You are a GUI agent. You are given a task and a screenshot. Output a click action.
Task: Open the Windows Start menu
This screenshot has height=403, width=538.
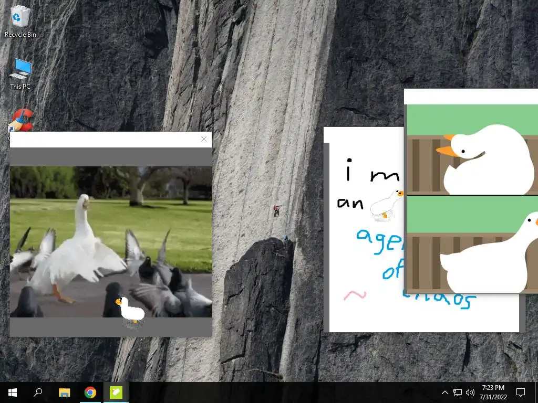(13, 393)
